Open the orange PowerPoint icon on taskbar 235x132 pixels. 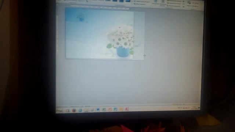point(110,109)
